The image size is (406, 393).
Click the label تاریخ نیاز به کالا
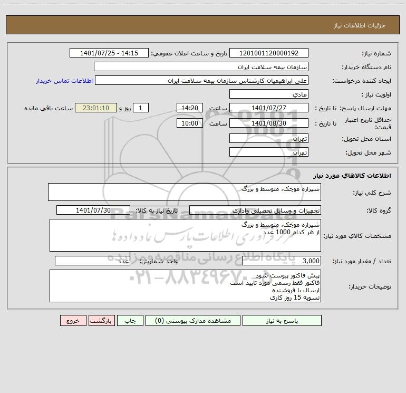(x=157, y=210)
